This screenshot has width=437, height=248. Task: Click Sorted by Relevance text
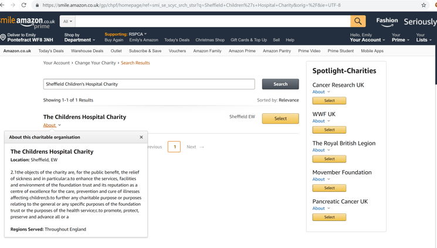coord(277,100)
